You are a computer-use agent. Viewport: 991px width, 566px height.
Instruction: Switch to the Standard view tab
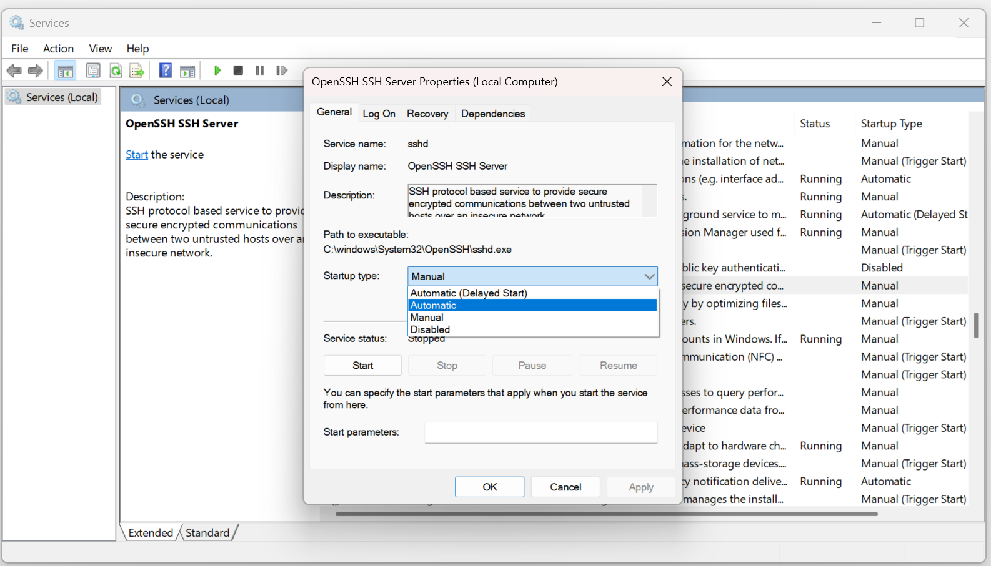coord(207,533)
